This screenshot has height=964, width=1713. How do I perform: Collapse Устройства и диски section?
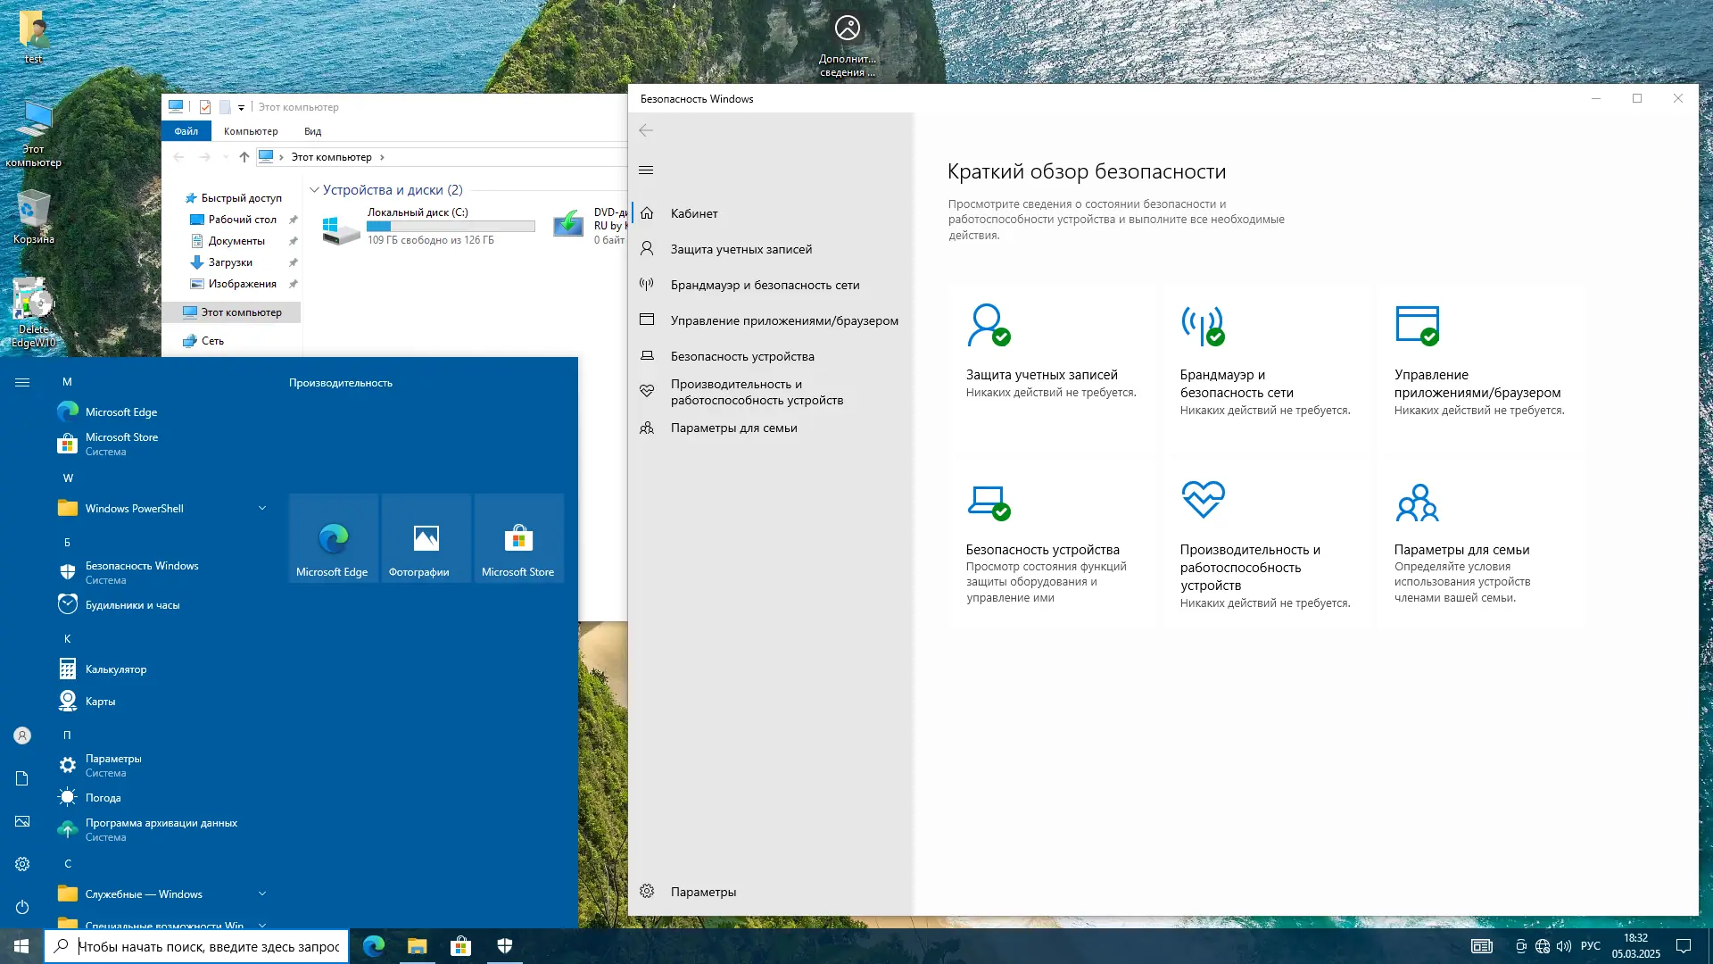(314, 189)
